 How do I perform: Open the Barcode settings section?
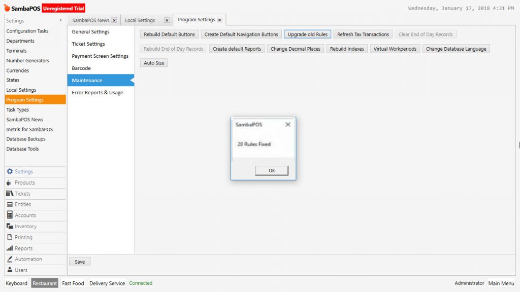click(x=101, y=68)
